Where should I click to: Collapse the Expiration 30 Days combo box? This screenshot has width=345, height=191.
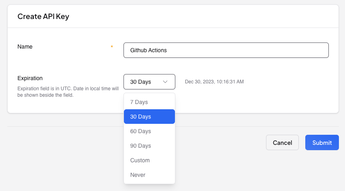pos(149,82)
